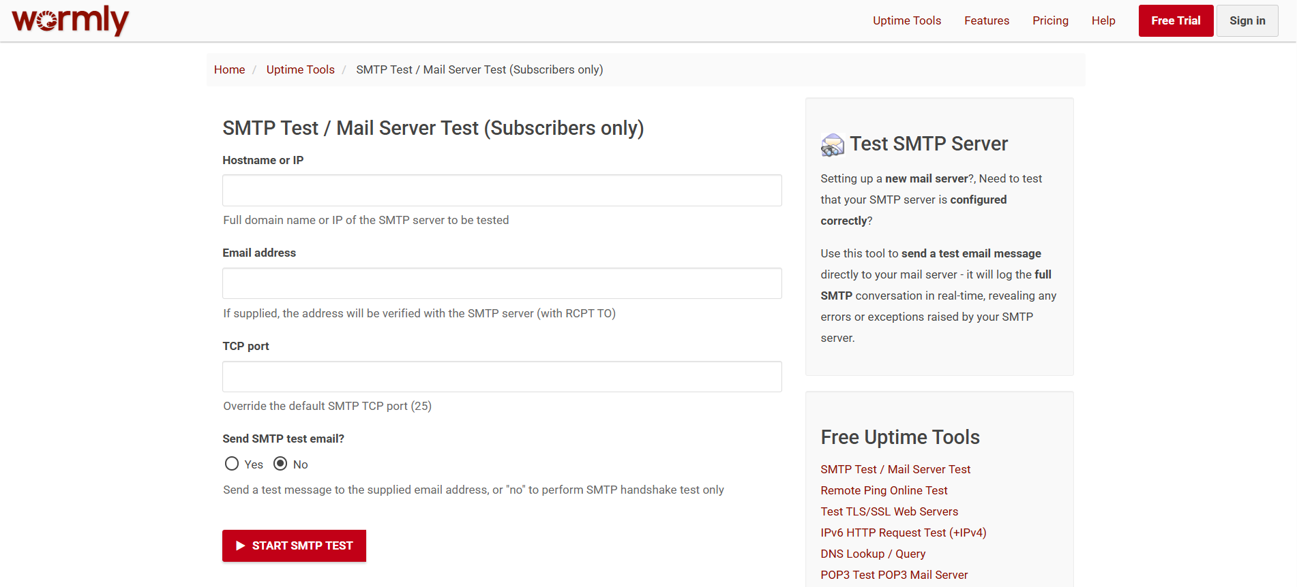Viewport: 1297px width, 587px height.
Task: Click the Test SMTP Server envelope icon
Action: click(833, 144)
